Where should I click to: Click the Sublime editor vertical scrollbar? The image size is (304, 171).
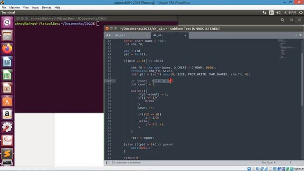[302, 79]
